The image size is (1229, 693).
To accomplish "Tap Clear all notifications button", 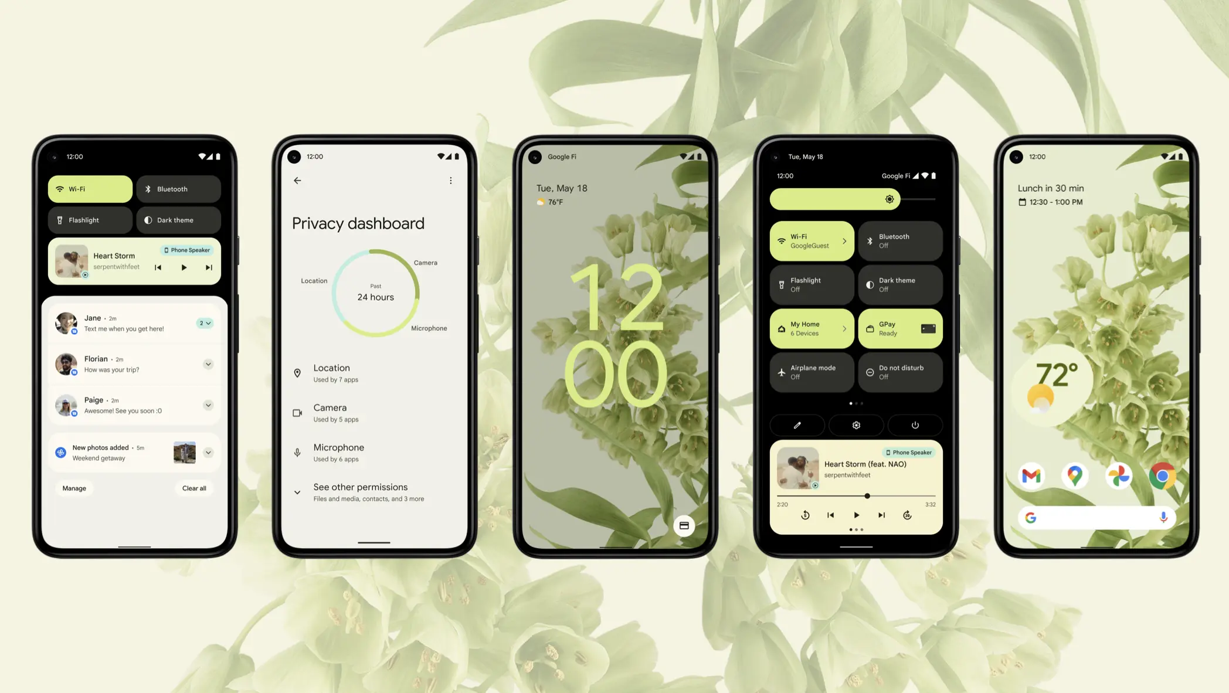I will pos(192,488).
